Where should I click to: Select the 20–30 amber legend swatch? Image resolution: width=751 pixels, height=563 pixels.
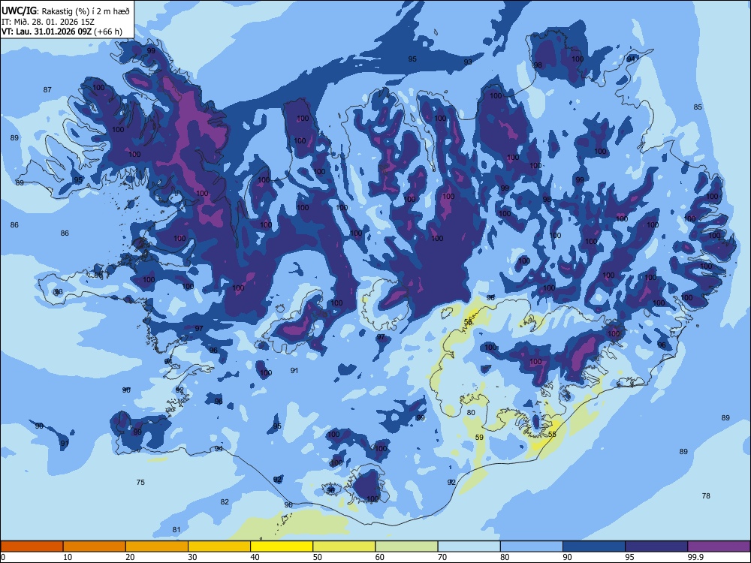coord(157,546)
